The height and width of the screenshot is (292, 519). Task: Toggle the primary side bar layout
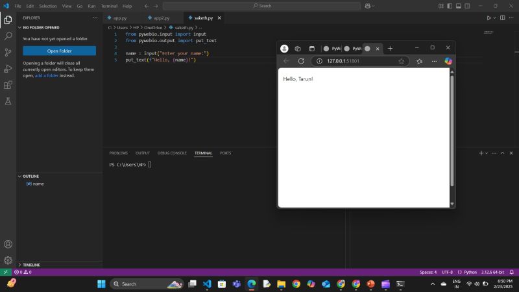pos(450,6)
